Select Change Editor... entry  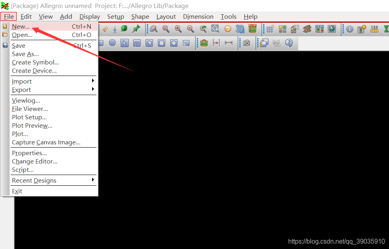pos(54,161)
